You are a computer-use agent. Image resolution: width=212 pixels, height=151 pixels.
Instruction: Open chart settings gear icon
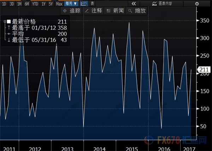(x=197, y=4)
